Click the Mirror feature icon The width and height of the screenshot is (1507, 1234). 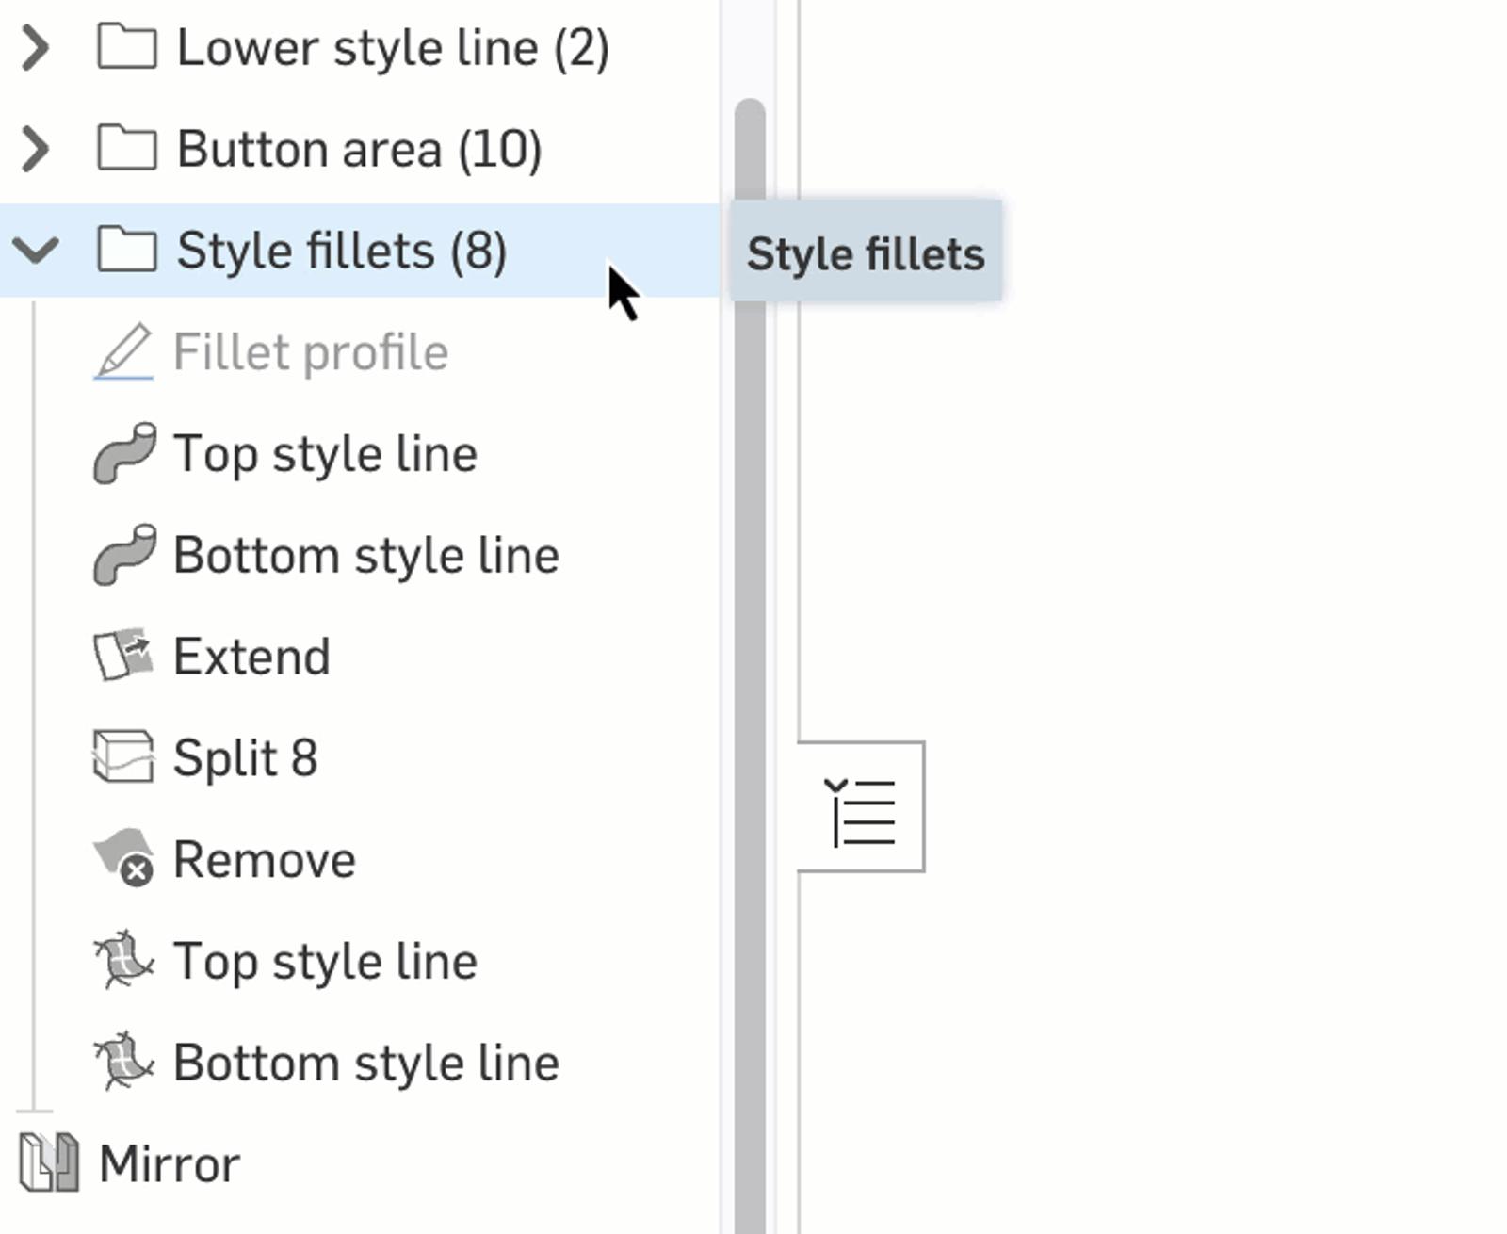(49, 1162)
